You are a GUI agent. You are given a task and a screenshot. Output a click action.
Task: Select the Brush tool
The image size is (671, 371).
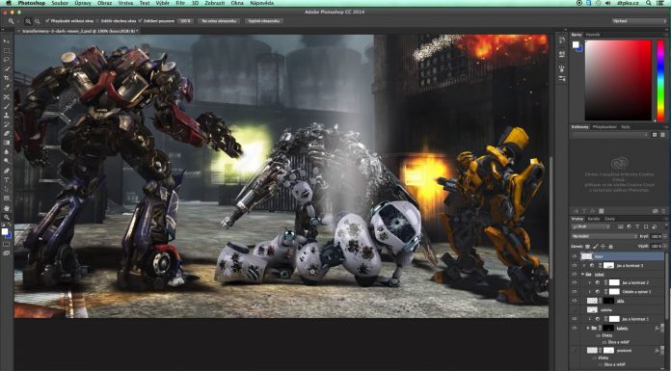click(x=8, y=106)
